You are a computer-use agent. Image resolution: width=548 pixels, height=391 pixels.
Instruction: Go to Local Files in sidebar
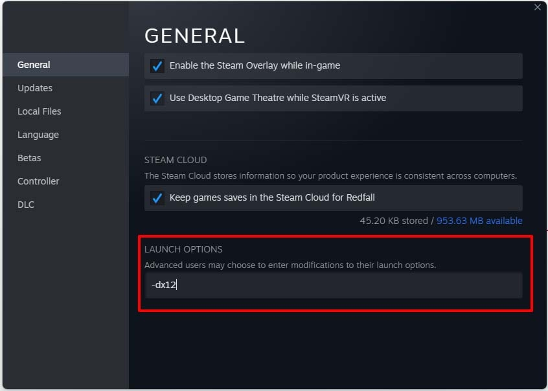pyautogui.click(x=40, y=111)
